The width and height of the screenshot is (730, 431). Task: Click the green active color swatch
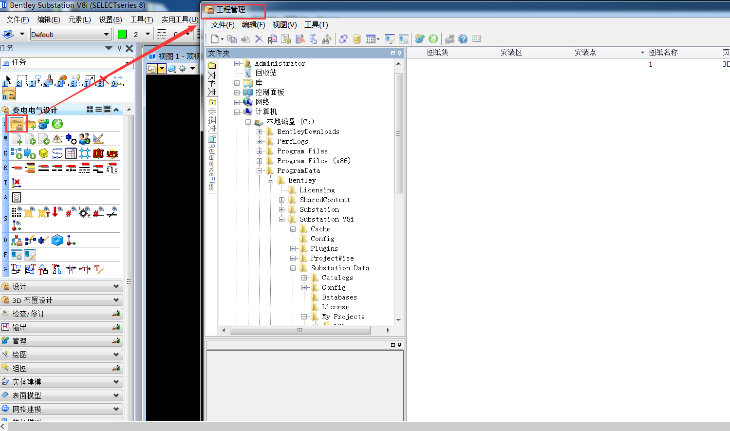122,34
